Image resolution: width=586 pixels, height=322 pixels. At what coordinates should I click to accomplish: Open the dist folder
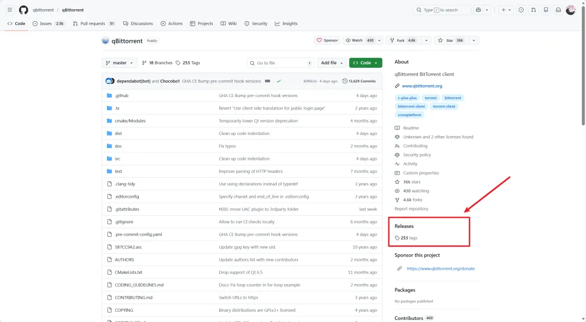(x=118, y=133)
